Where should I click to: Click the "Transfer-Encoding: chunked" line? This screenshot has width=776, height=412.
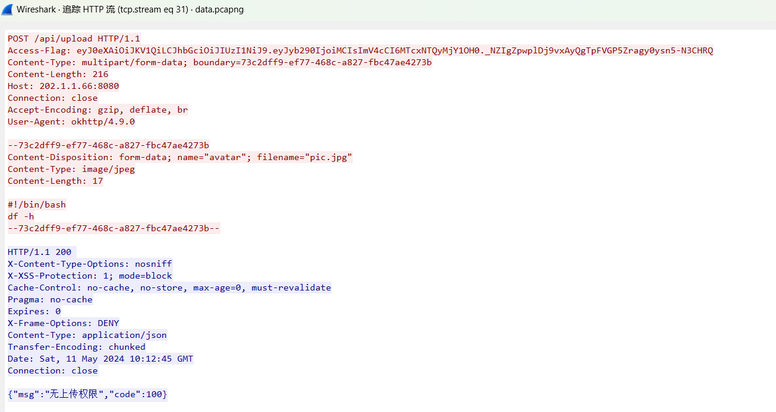pyautogui.click(x=77, y=347)
